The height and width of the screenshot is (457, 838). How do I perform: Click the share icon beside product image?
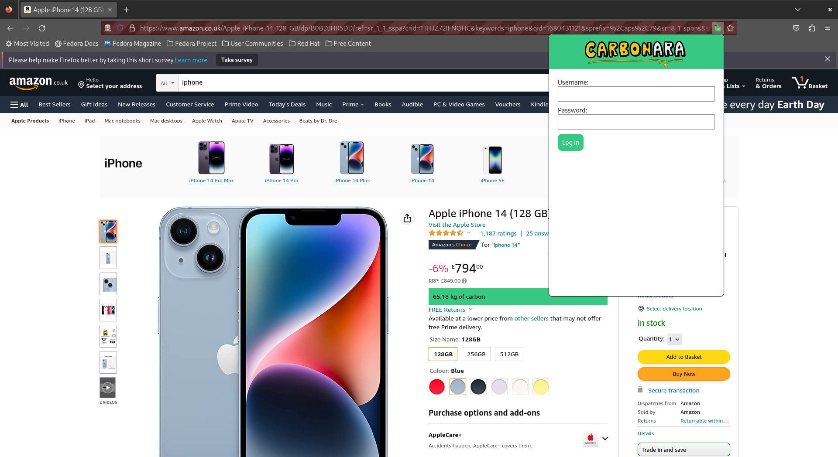pyautogui.click(x=407, y=218)
